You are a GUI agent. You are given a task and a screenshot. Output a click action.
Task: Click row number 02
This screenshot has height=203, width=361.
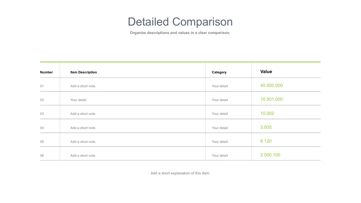pos(42,100)
